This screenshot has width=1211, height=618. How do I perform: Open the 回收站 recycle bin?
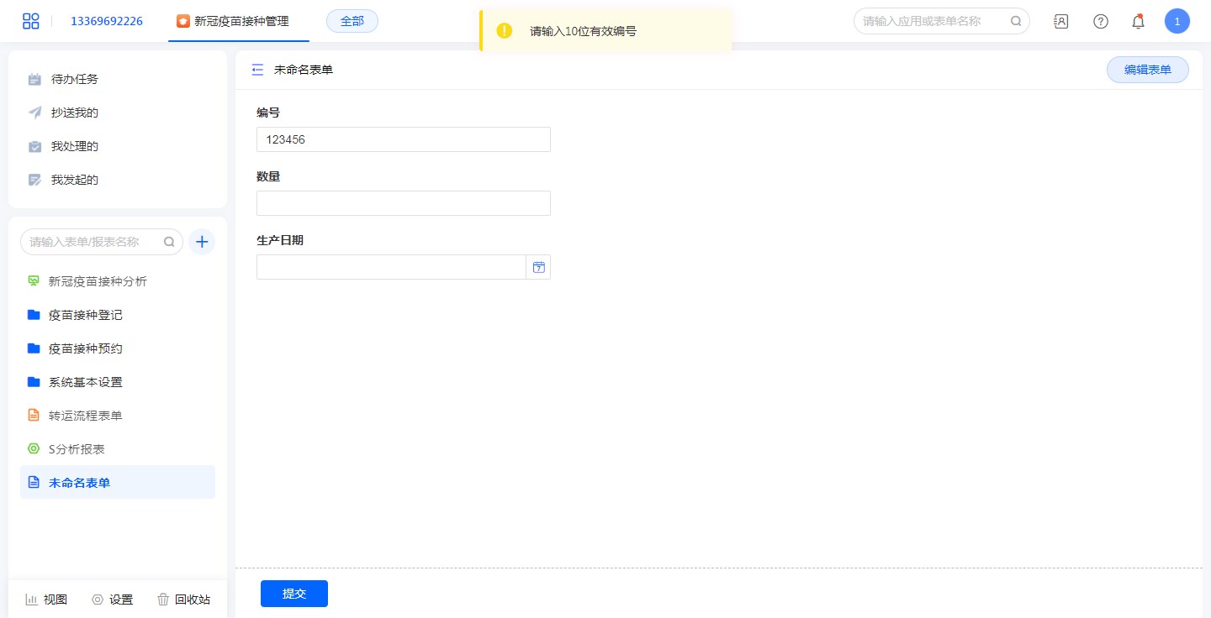[x=183, y=600]
